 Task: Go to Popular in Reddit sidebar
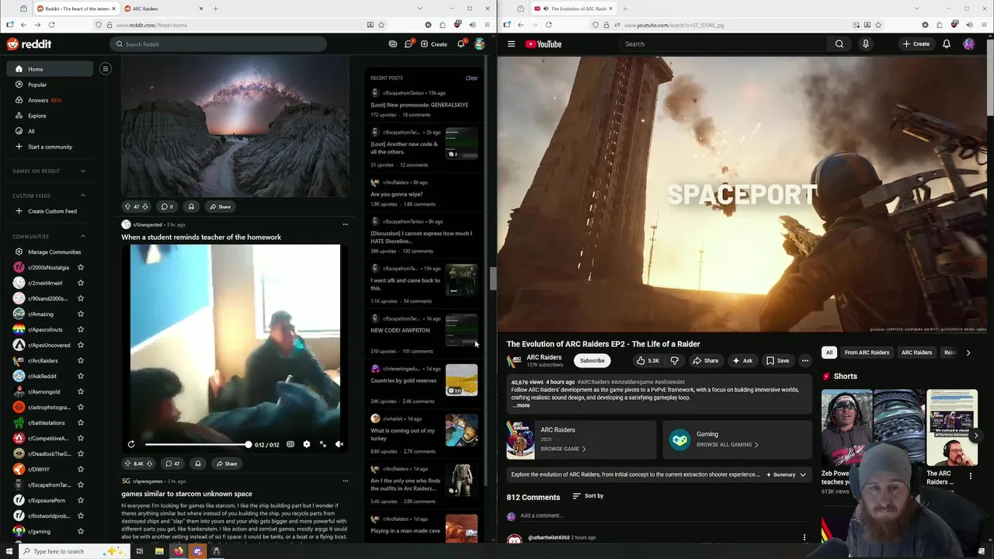pos(50,85)
